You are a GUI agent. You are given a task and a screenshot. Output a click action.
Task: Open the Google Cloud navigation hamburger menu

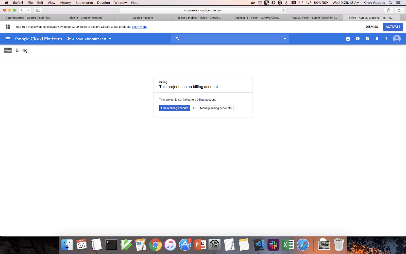[8, 39]
